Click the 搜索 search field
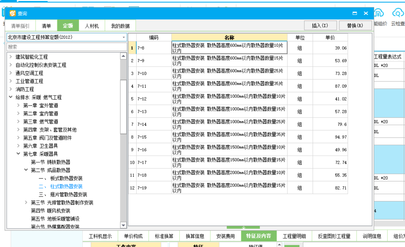The width and height of the screenshot is (405, 247). pyautogui.click(x=67, y=47)
